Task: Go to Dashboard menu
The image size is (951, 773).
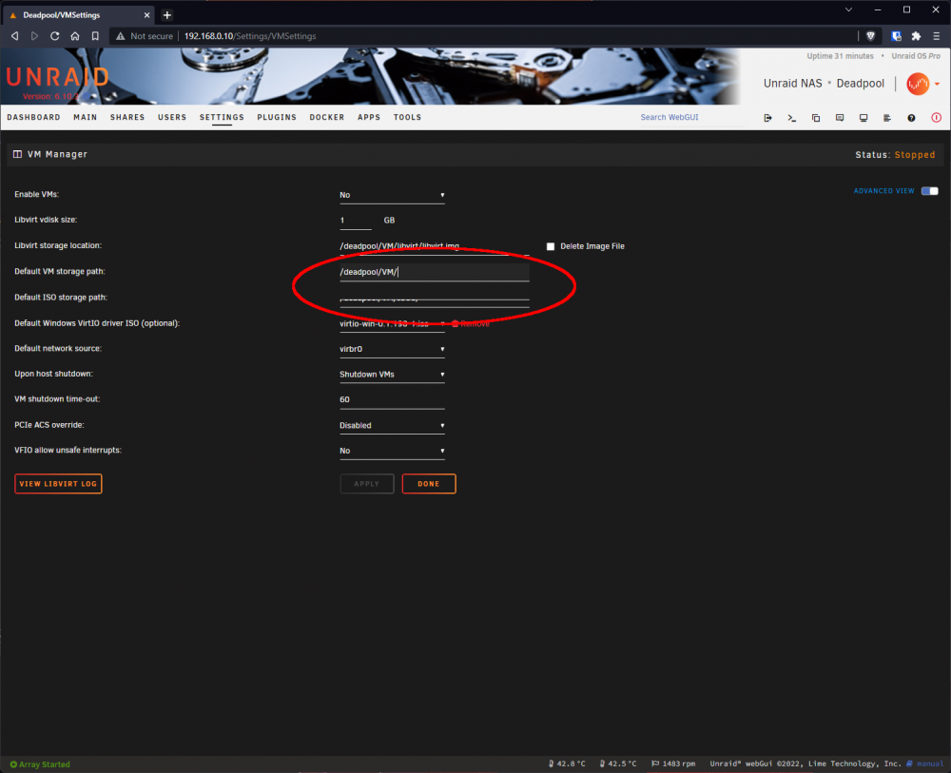Action: click(x=33, y=118)
